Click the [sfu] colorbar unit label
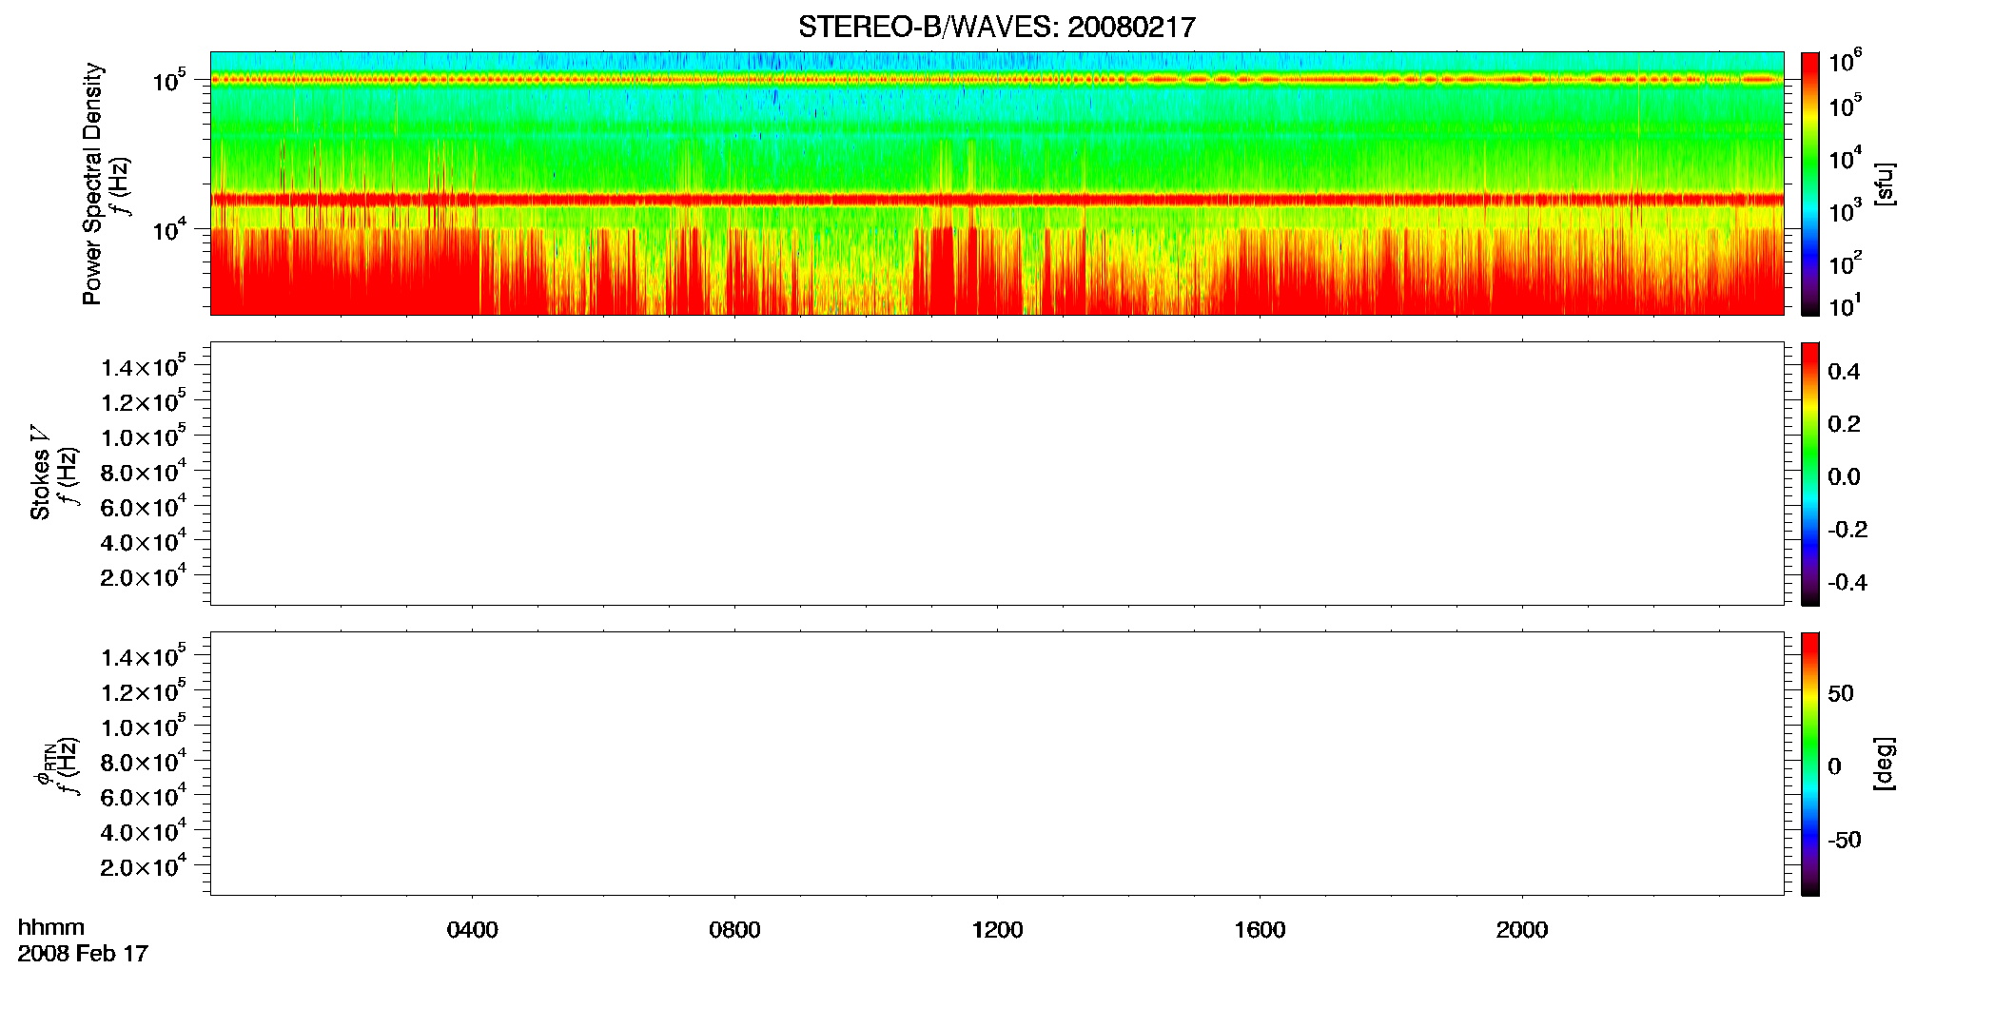Image resolution: width=1994 pixels, height=1027 pixels. [1885, 184]
